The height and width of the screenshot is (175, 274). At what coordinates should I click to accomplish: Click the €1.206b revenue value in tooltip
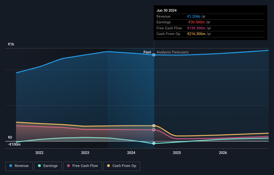click(194, 16)
